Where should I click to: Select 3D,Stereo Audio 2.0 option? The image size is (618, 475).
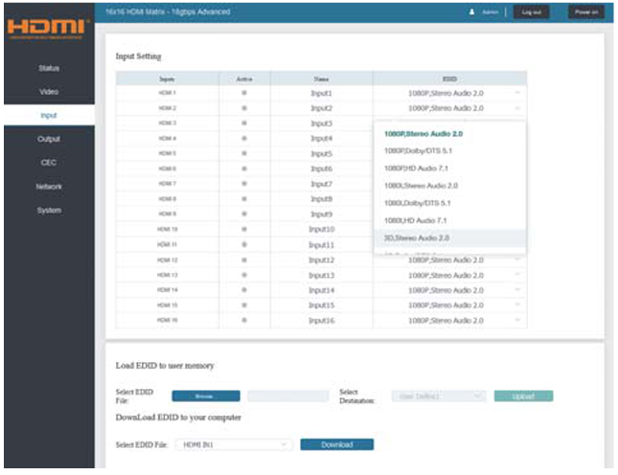pyautogui.click(x=449, y=237)
